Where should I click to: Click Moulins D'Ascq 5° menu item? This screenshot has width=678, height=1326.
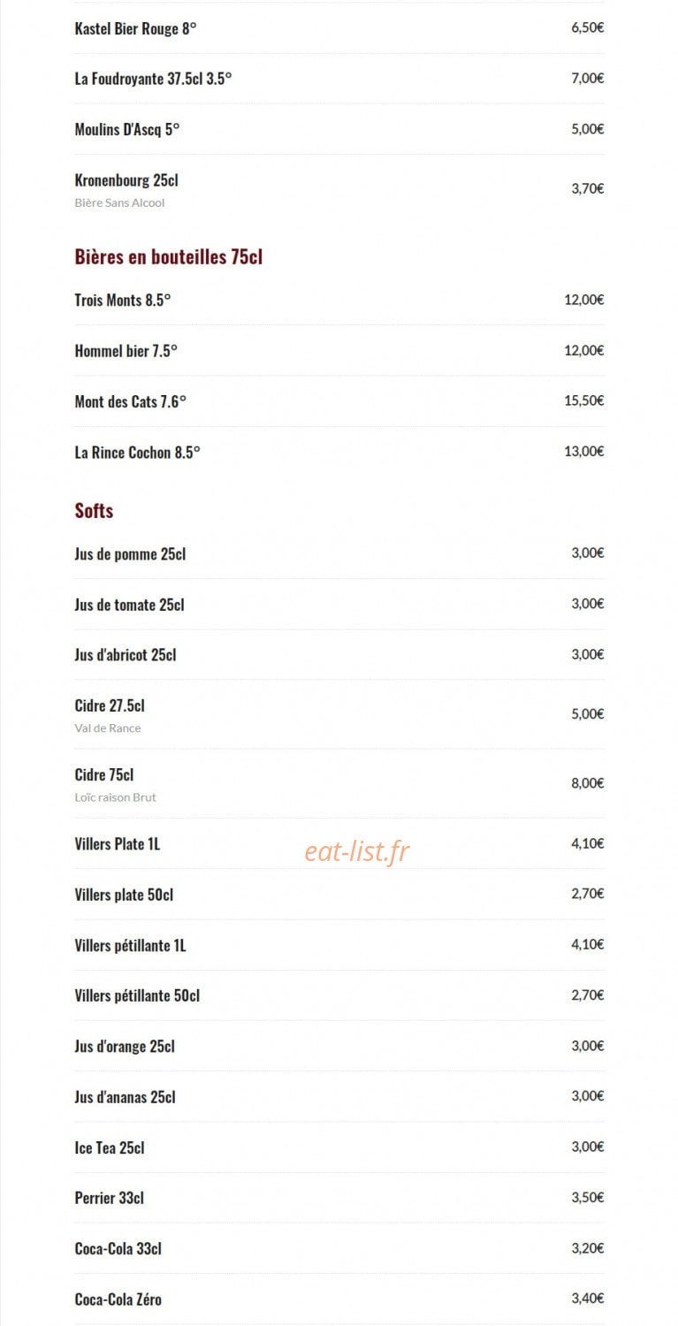(339, 129)
